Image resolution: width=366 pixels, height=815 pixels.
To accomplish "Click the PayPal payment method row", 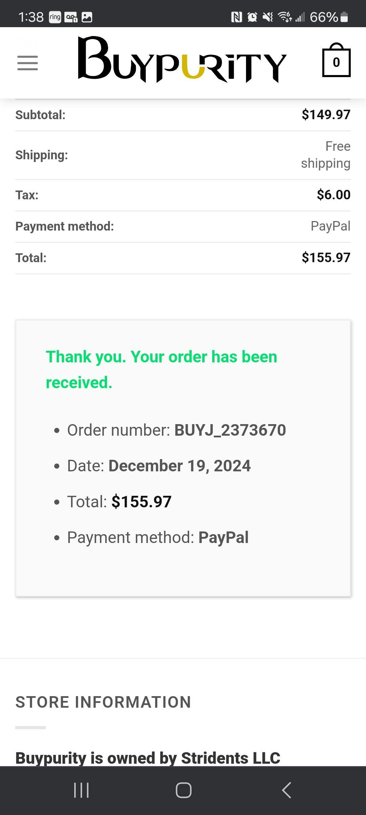I will click(183, 227).
